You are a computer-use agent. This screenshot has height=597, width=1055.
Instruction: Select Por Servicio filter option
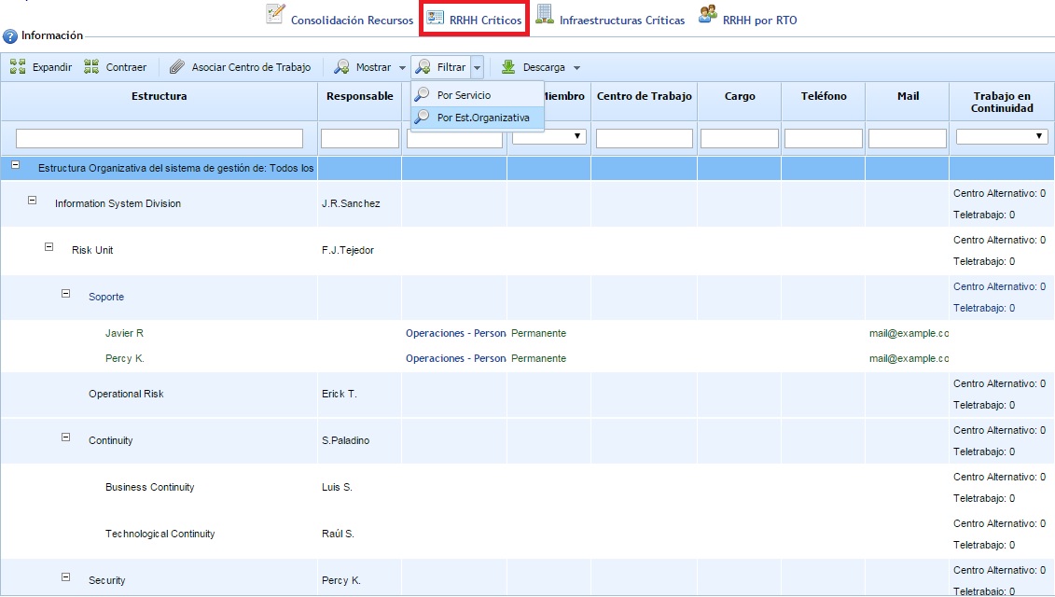point(463,95)
